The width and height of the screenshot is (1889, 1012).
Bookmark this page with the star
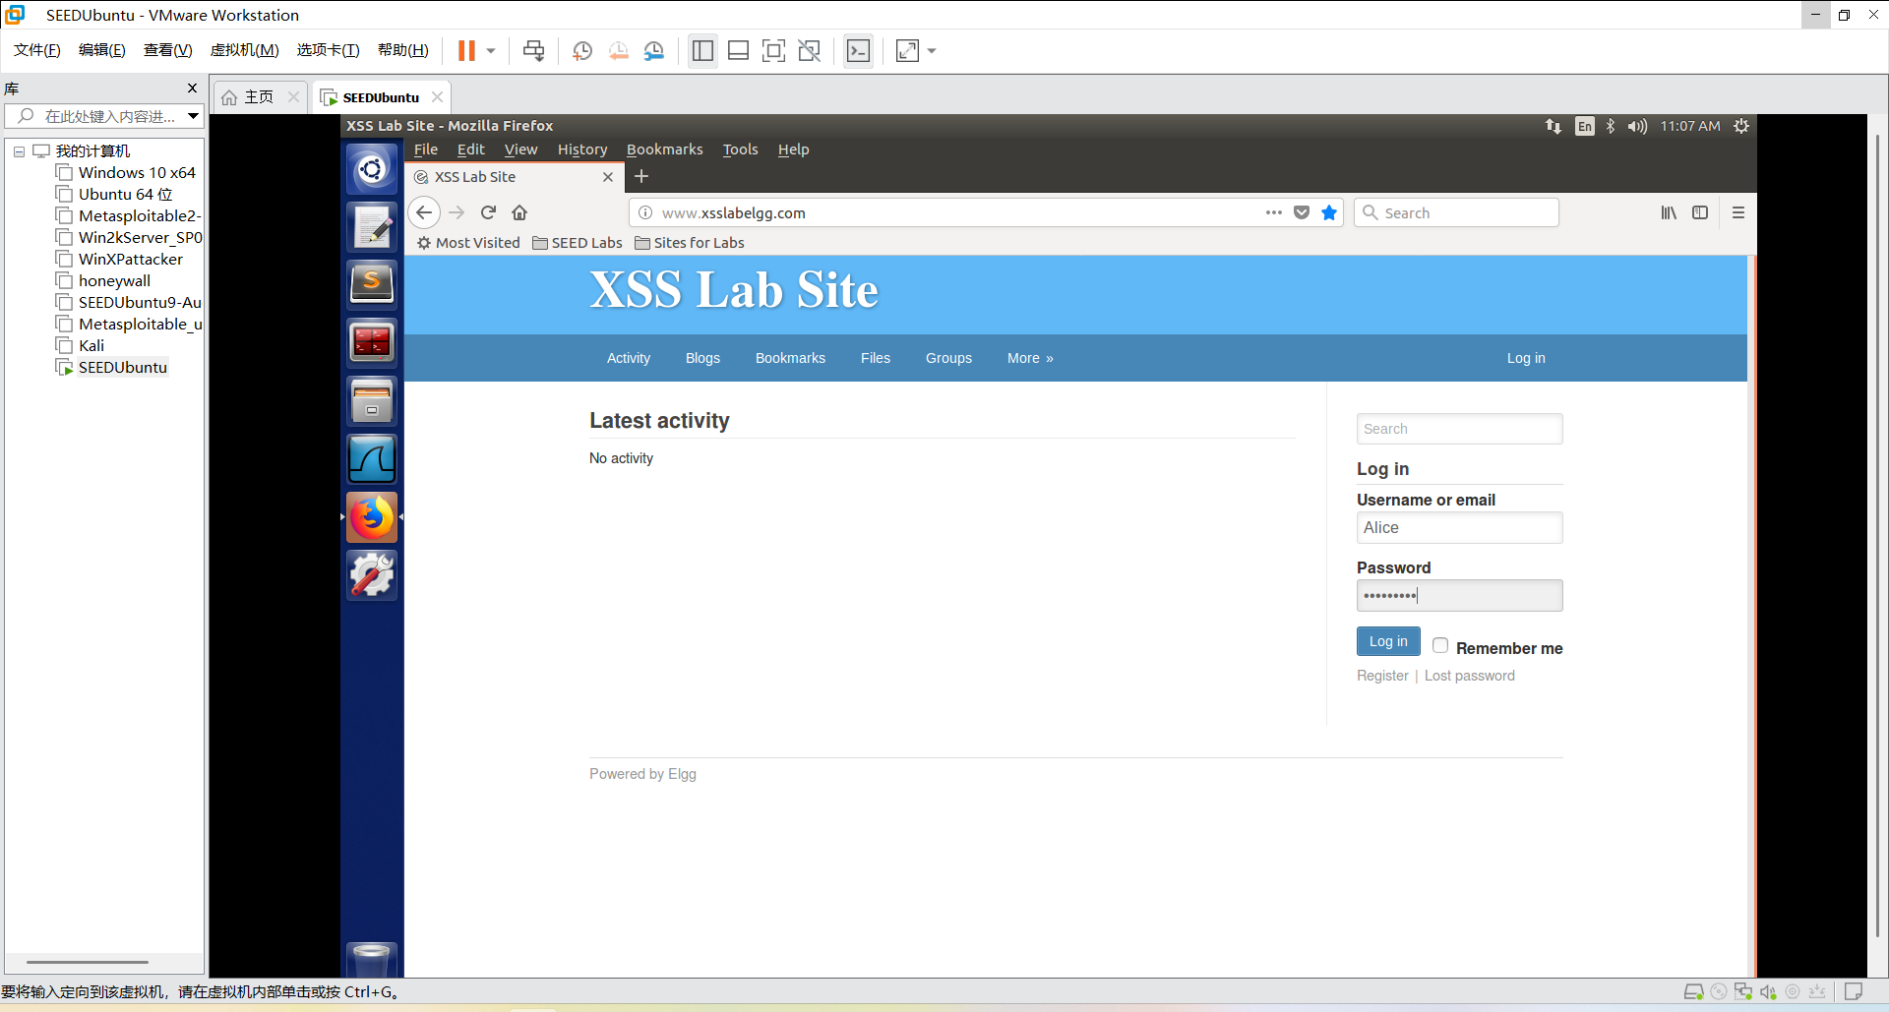point(1329,212)
